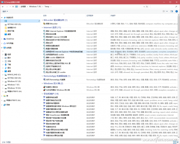Select 更改主页 item icon
This screenshot has width=180, height=144.
44,43
